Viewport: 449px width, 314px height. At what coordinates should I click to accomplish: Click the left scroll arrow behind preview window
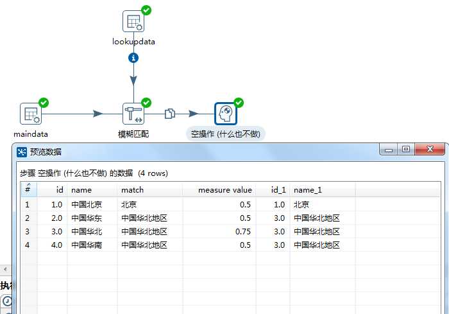point(5,269)
